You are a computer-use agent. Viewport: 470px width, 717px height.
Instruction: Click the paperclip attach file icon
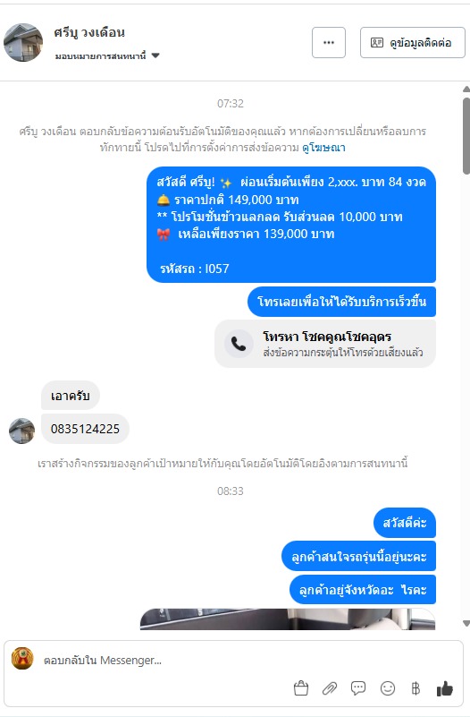[330, 688]
